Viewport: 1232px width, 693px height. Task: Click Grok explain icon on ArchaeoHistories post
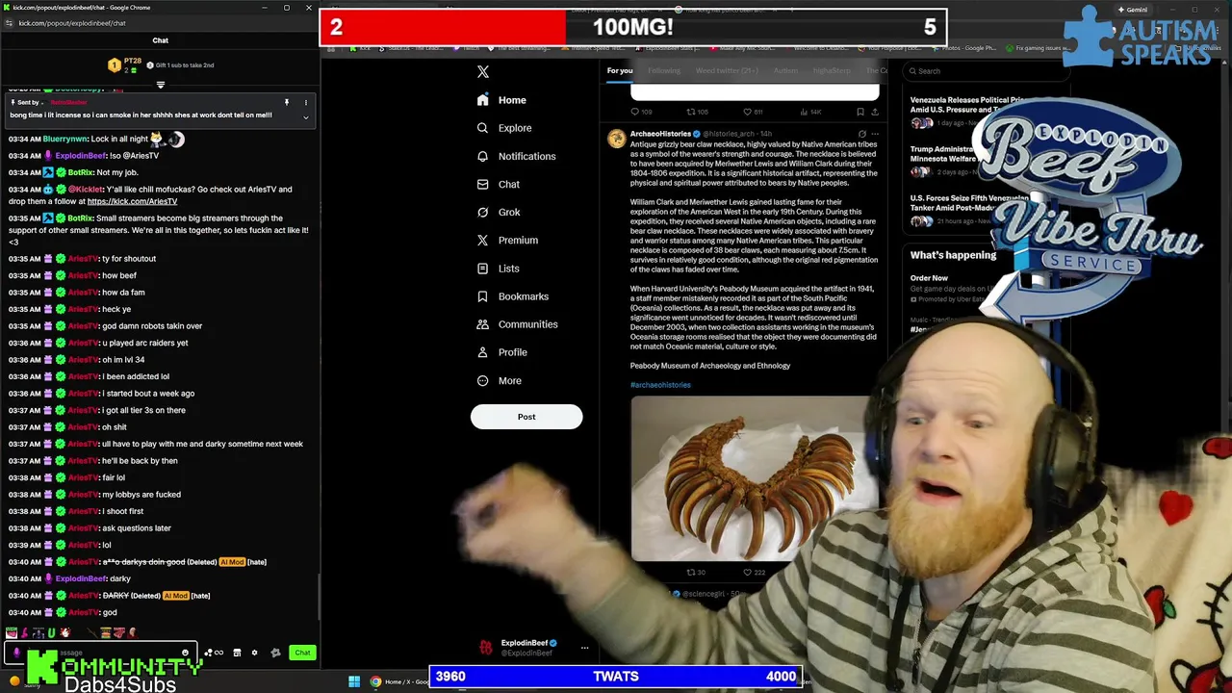click(x=861, y=134)
